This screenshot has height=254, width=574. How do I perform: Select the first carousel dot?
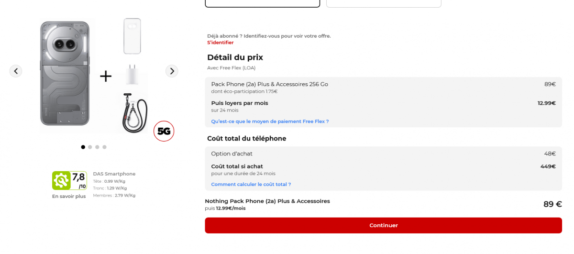tap(83, 147)
